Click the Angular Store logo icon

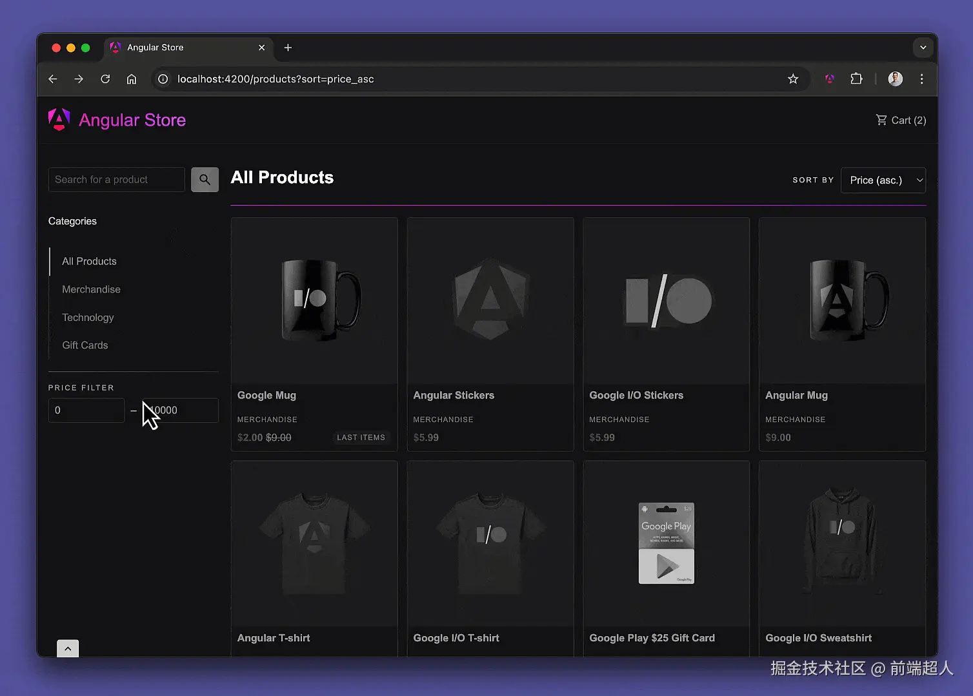click(x=59, y=120)
